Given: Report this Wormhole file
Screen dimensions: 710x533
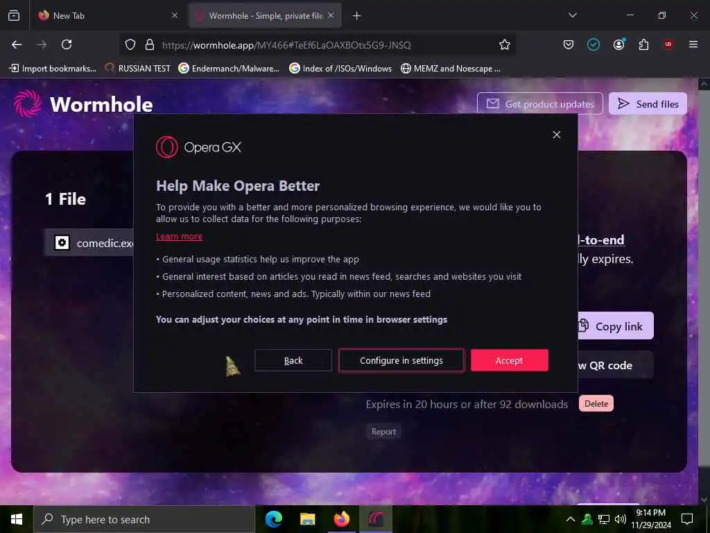Looking at the screenshot, I should [383, 432].
